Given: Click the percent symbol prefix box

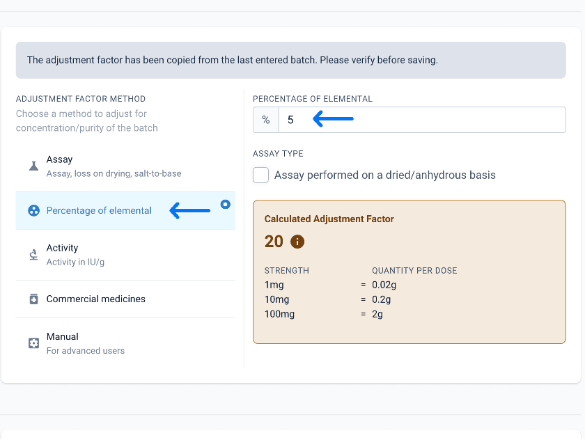Looking at the screenshot, I should 265,120.
